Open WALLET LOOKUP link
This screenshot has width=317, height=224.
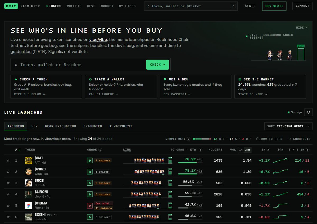click(103, 94)
